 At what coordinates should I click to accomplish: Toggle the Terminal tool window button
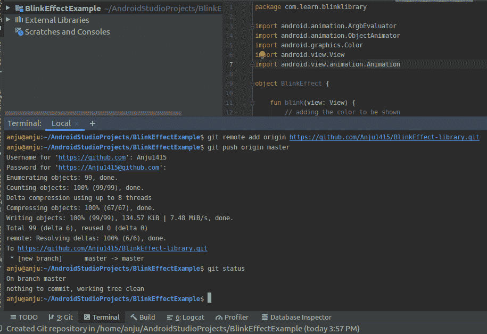(101, 317)
